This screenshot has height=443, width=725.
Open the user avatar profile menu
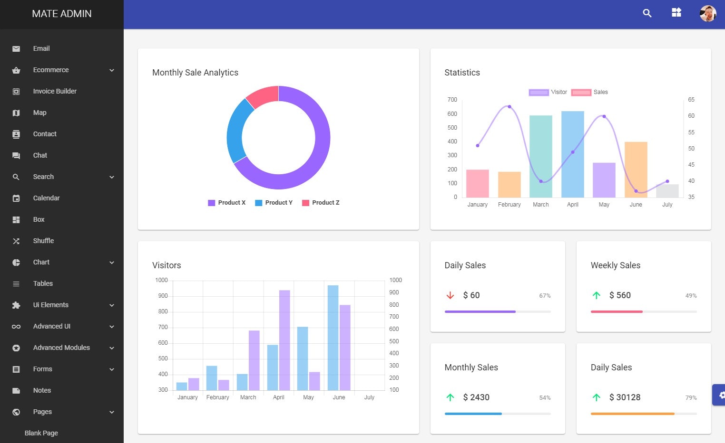(708, 13)
